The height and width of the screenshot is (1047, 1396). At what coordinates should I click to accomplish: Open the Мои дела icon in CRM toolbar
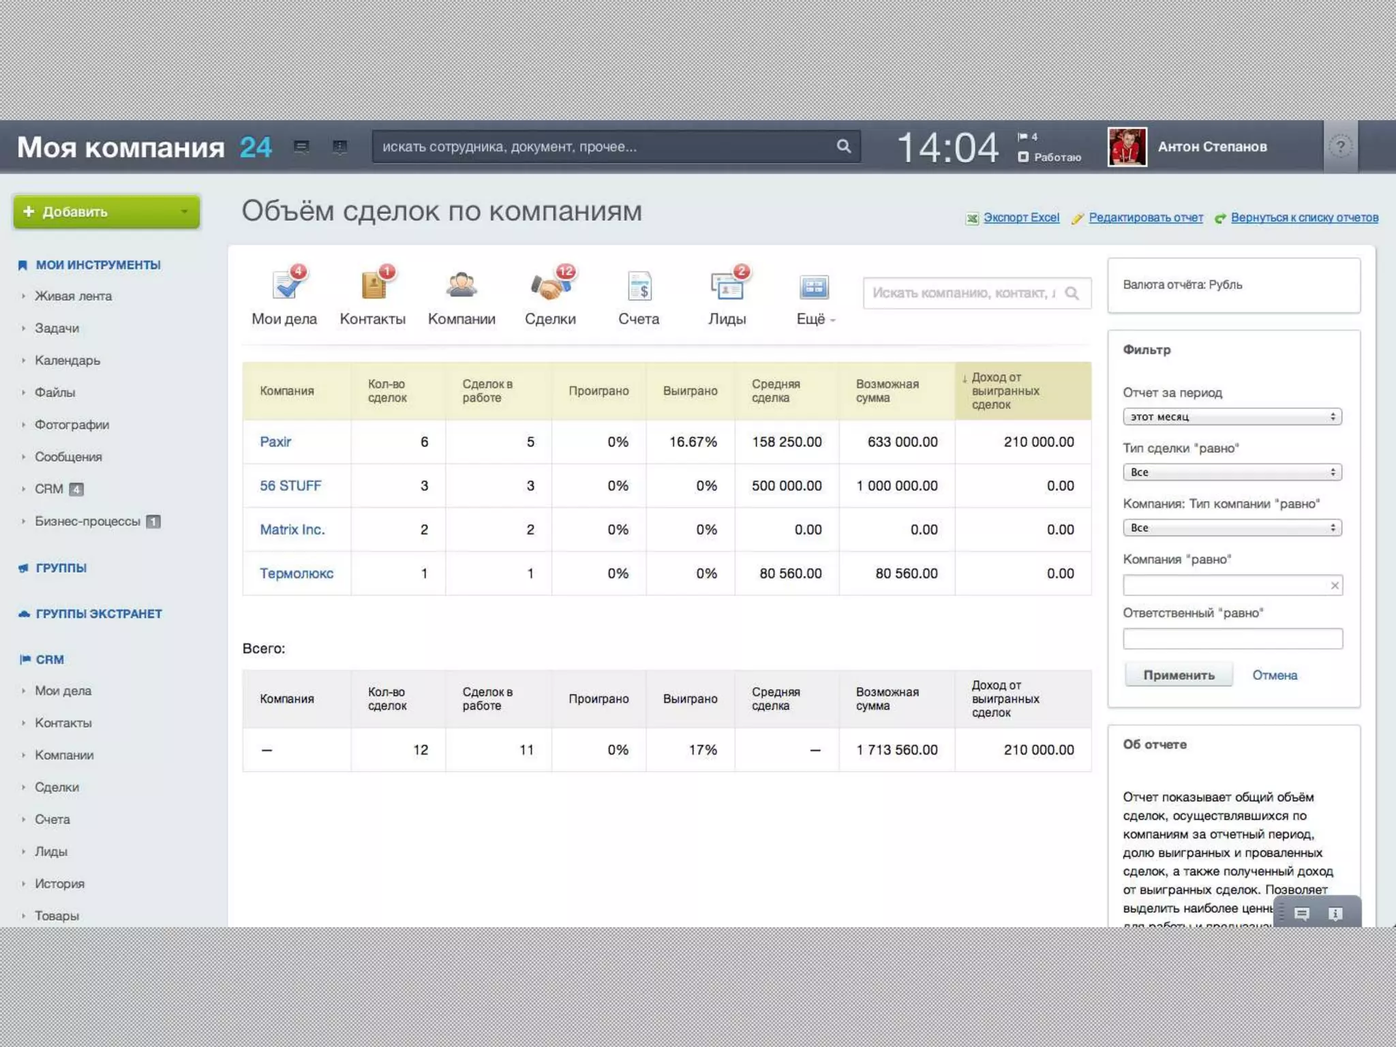tap(285, 286)
